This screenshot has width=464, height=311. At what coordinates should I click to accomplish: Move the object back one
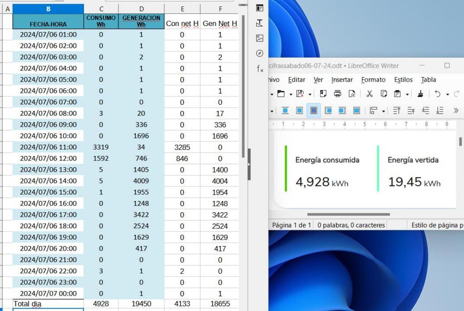coord(425,110)
